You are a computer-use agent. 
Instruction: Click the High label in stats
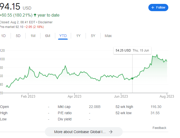click(4, 113)
